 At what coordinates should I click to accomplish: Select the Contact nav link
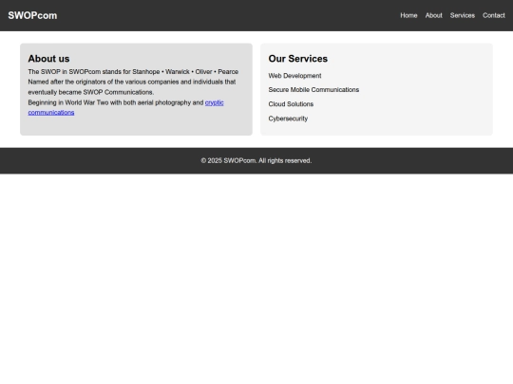point(494,15)
